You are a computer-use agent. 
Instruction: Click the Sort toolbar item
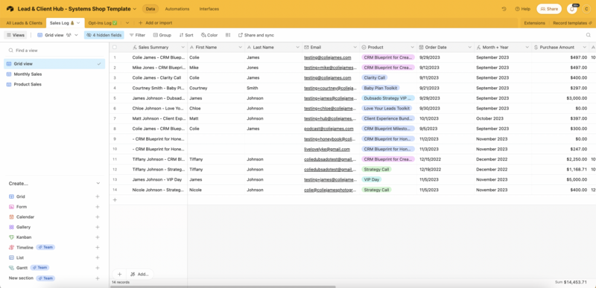click(186, 35)
